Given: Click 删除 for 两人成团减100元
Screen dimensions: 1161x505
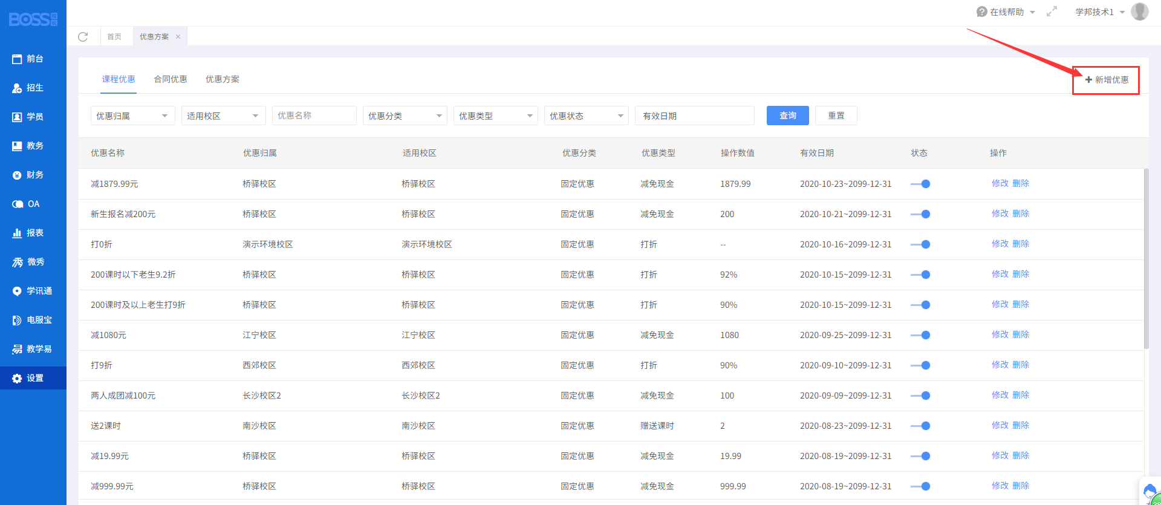Looking at the screenshot, I should tap(1021, 395).
